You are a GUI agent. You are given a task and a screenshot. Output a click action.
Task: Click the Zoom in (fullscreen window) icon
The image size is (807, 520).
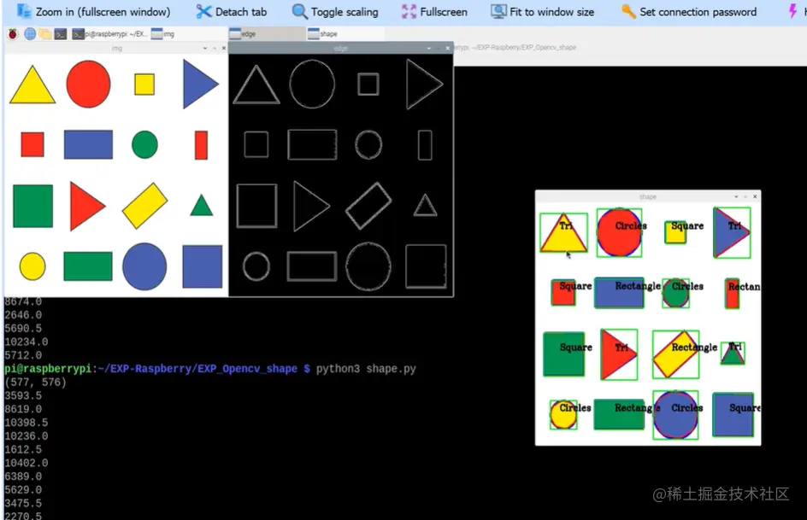click(24, 11)
